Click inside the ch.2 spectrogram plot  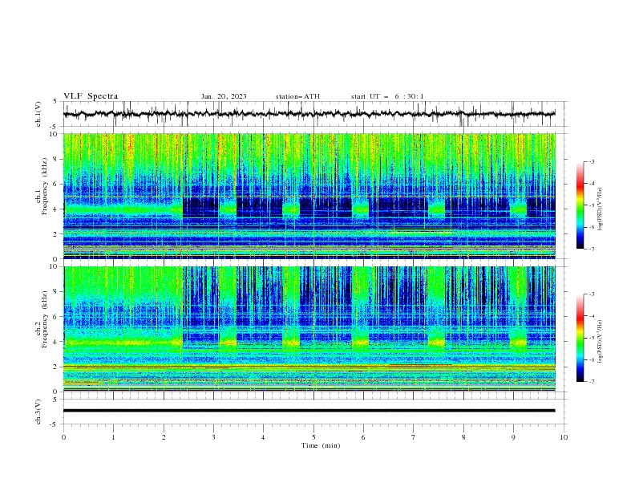[x=309, y=329]
